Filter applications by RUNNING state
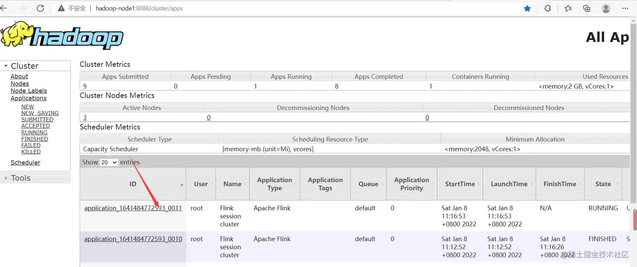The image size is (637, 267). [x=35, y=132]
